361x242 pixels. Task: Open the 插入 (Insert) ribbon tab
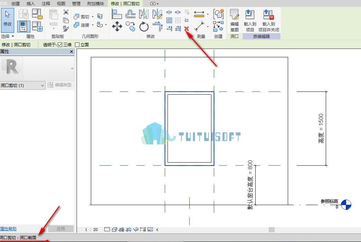tap(31, 4)
